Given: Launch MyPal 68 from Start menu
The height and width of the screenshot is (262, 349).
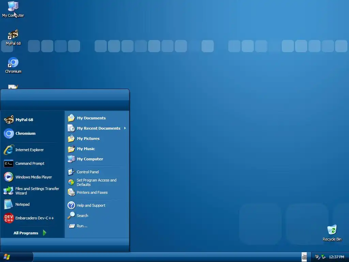Looking at the screenshot, I should pyautogui.click(x=32, y=120).
